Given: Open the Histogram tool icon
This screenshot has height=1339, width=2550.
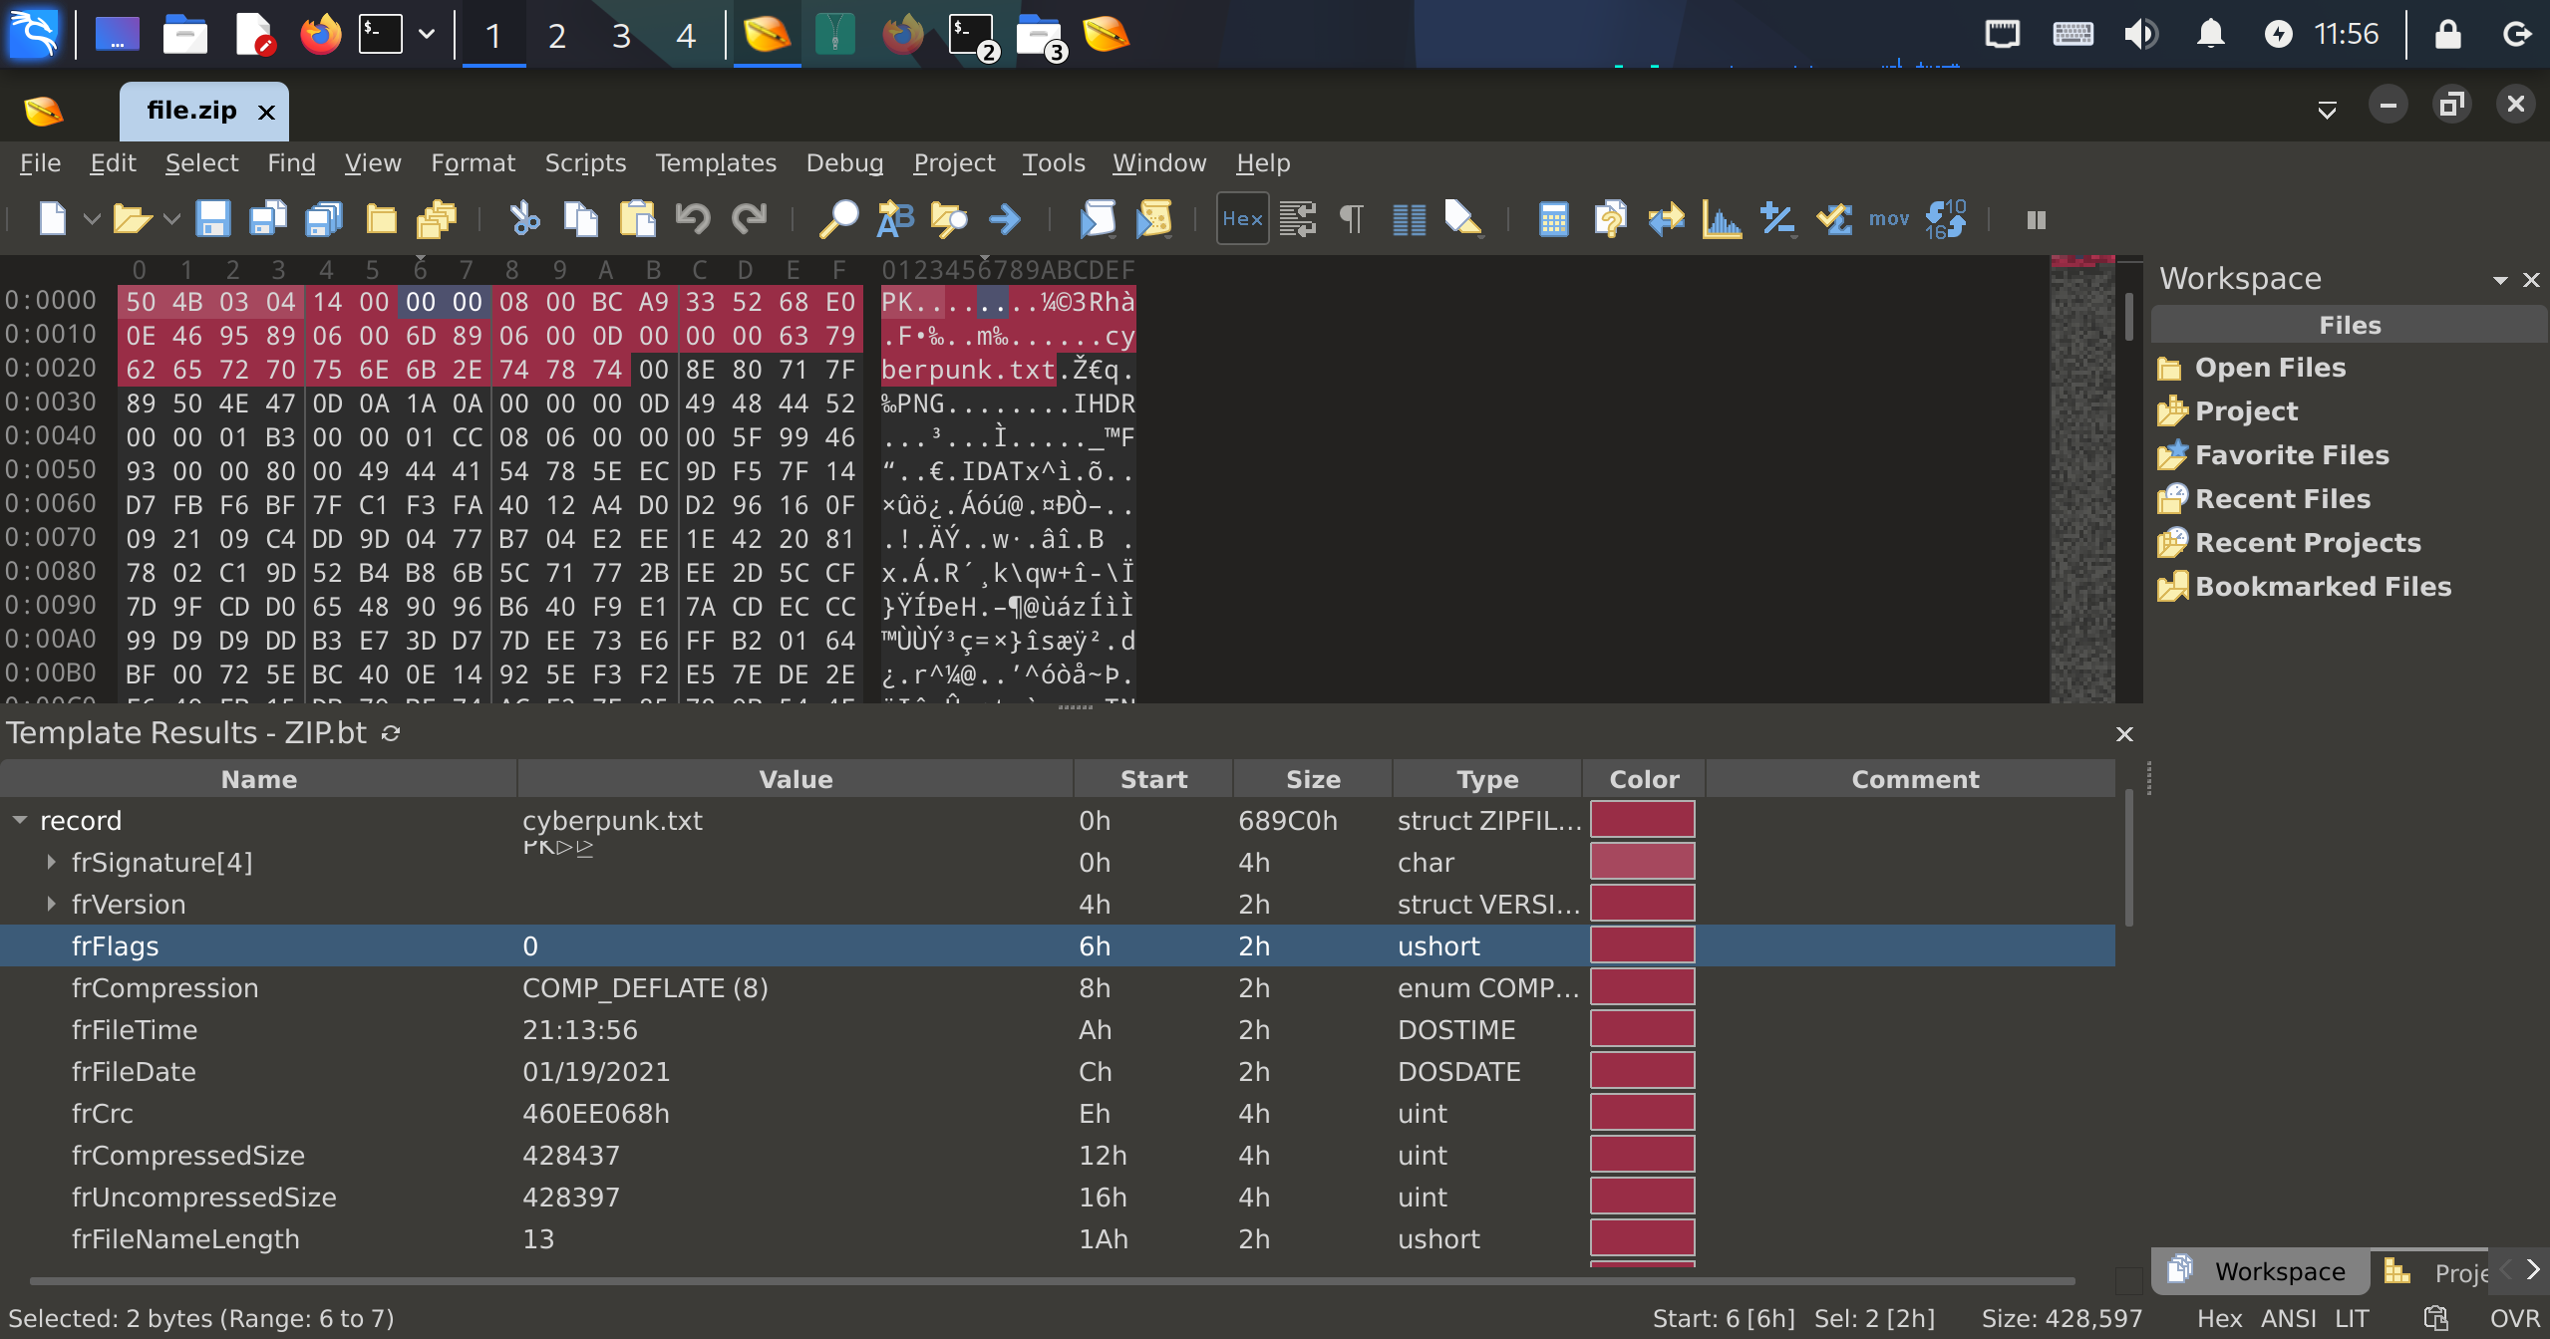Looking at the screenshot, I should (x=1722, y=218).
